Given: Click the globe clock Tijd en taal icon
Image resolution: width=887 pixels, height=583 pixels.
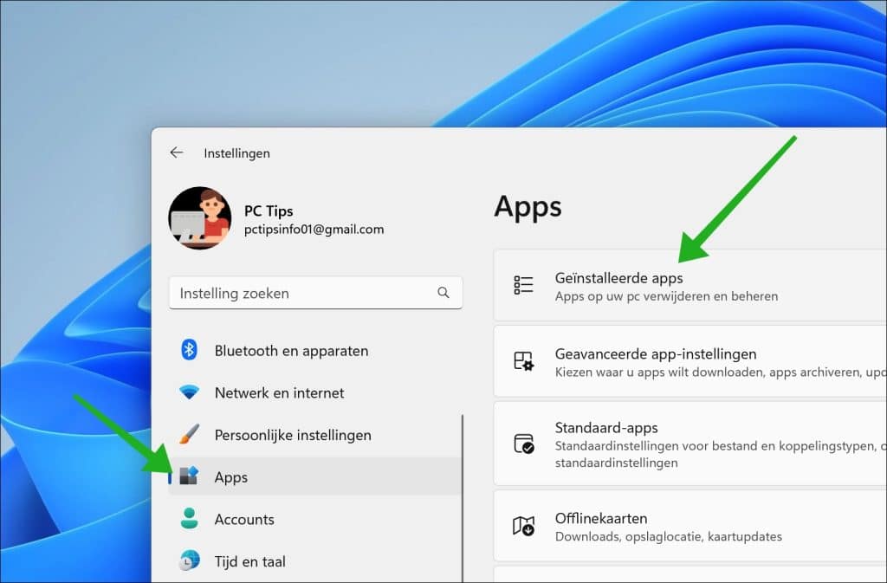Looking at the screenshot, I should tap(189, 560).
